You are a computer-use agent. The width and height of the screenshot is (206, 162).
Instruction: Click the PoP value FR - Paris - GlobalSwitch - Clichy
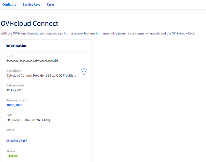28,120
